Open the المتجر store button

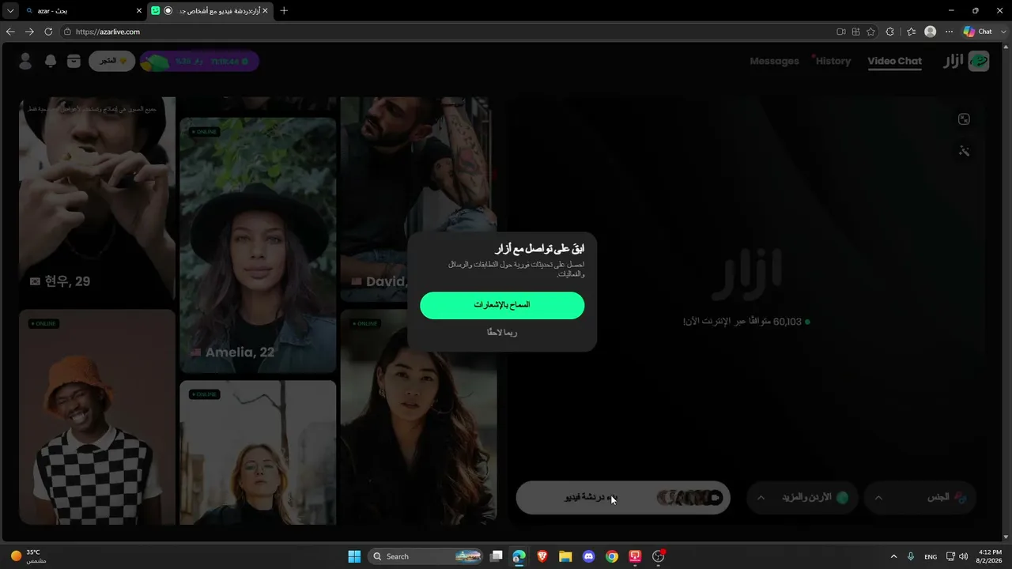(111, 61)
